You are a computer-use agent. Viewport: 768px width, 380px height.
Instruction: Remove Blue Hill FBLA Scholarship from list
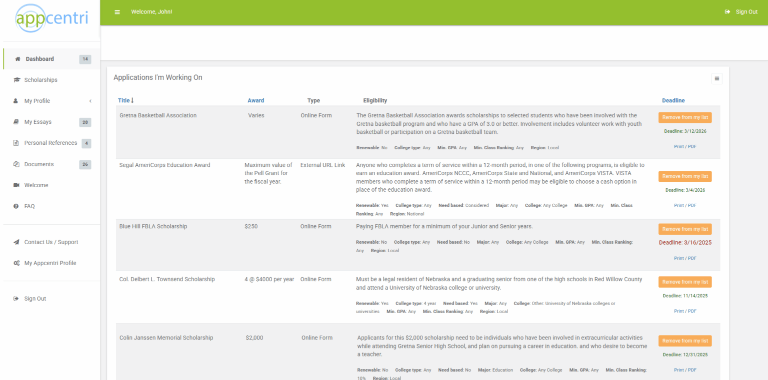point(684,229)
